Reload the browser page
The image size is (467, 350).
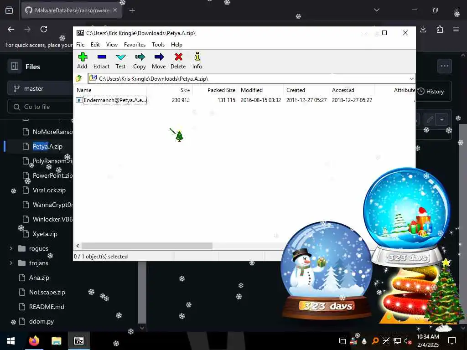pos(44,29)
